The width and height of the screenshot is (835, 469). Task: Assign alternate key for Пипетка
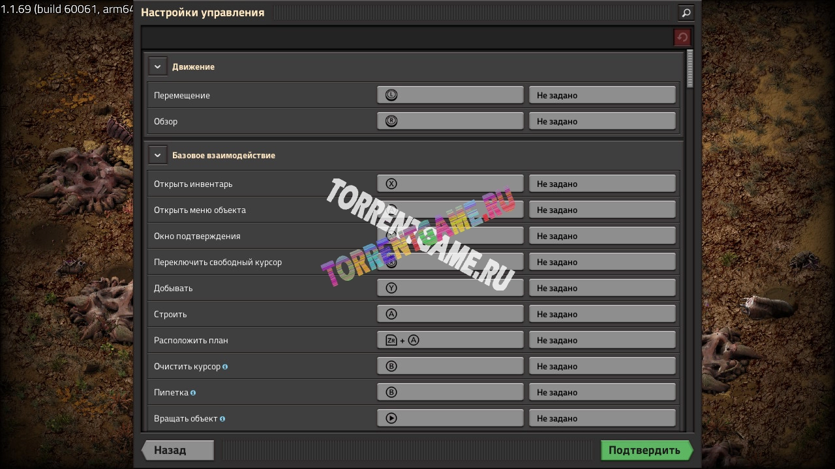(601, 392)
